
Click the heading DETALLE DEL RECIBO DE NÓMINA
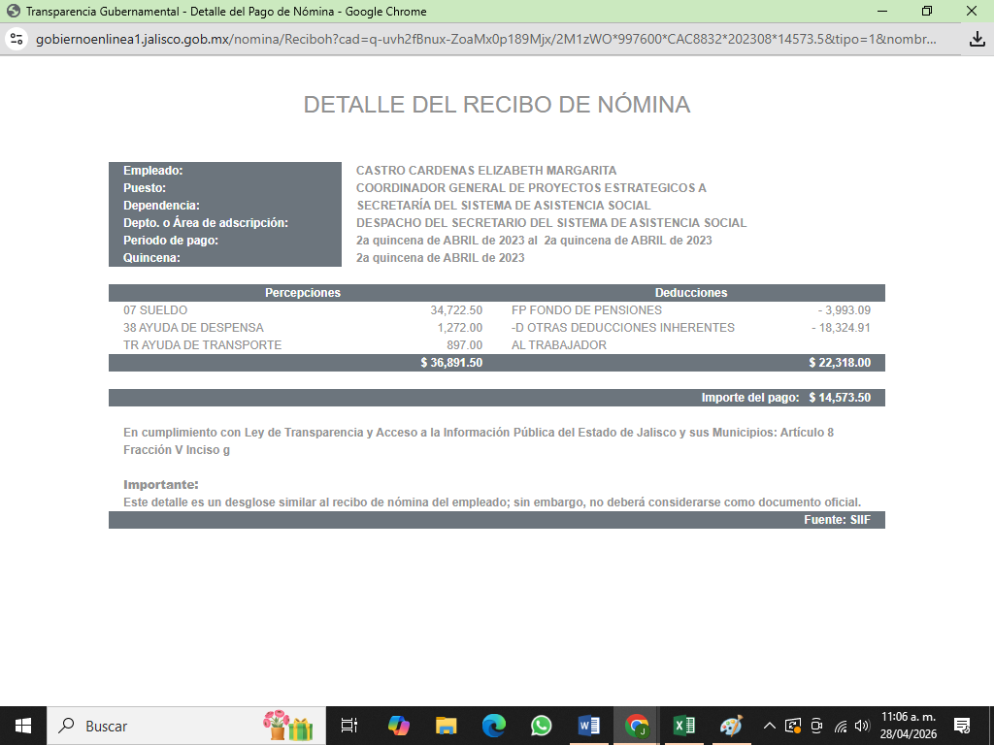click(497, 105)
